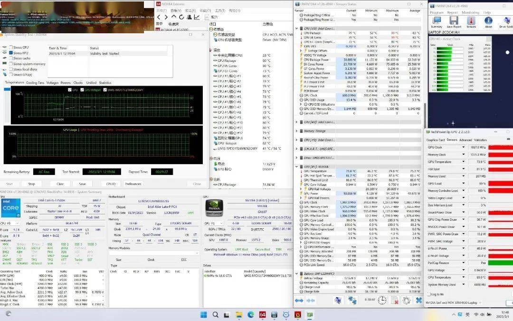Check the Log to file box in GPU-Z

429,294
